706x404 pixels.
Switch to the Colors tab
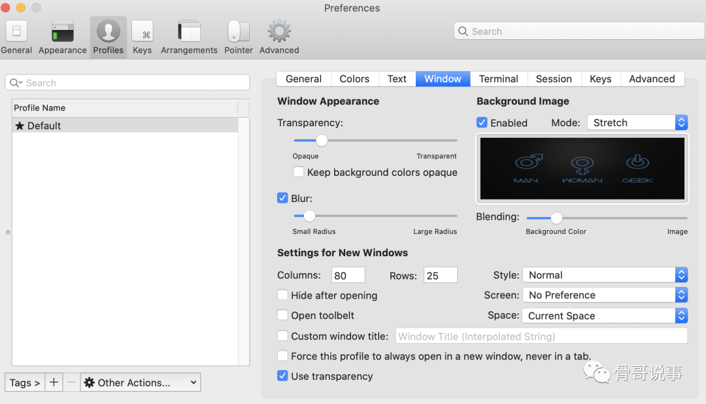pyautogui.click(x=354, y=79)
